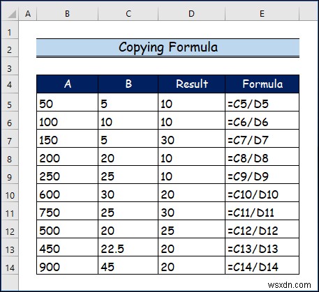319x292 pixels.
Task: Select row 8 header
Action: 10,157
